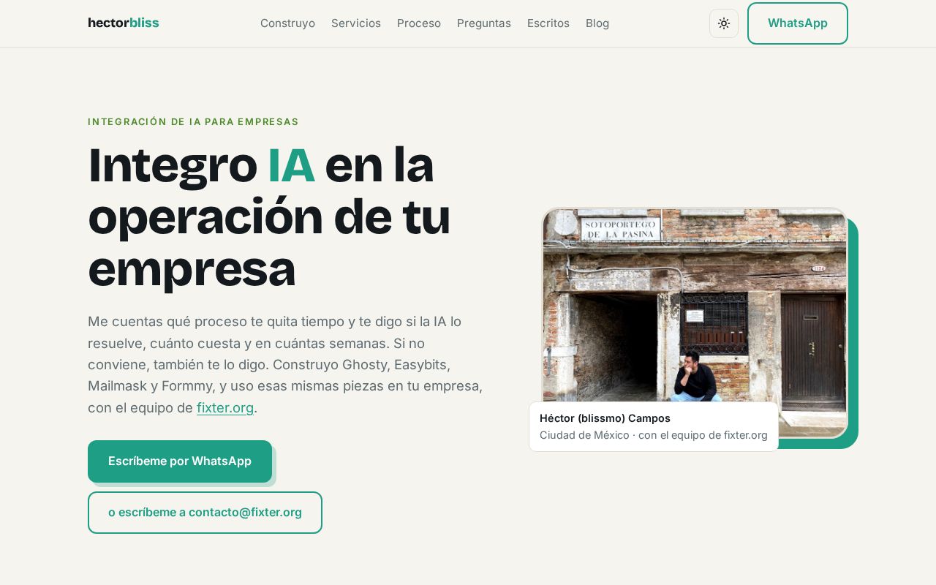Click the Escríbeme por WhatsApp button
This screenshot has height=585, width=936.
click(180, 461)
